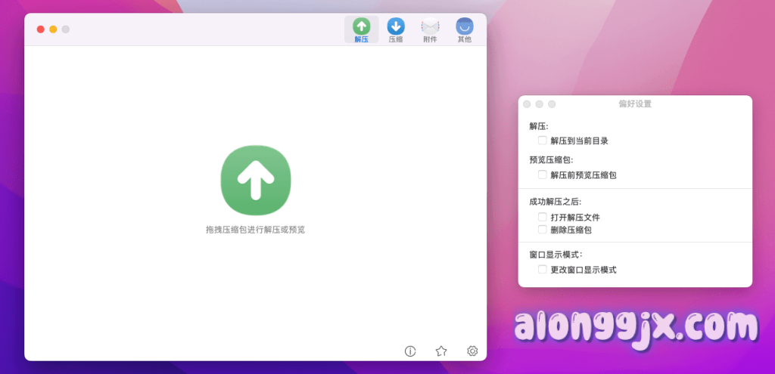Tick the 解压前预览压缩包 checkbox
This screenshot has height=374, width=775.
pos(543,175)
